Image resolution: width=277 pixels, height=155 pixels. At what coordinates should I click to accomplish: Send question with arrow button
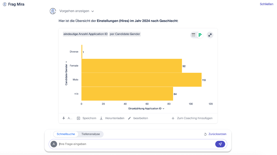pyautogui.click(x=220, y=144)
